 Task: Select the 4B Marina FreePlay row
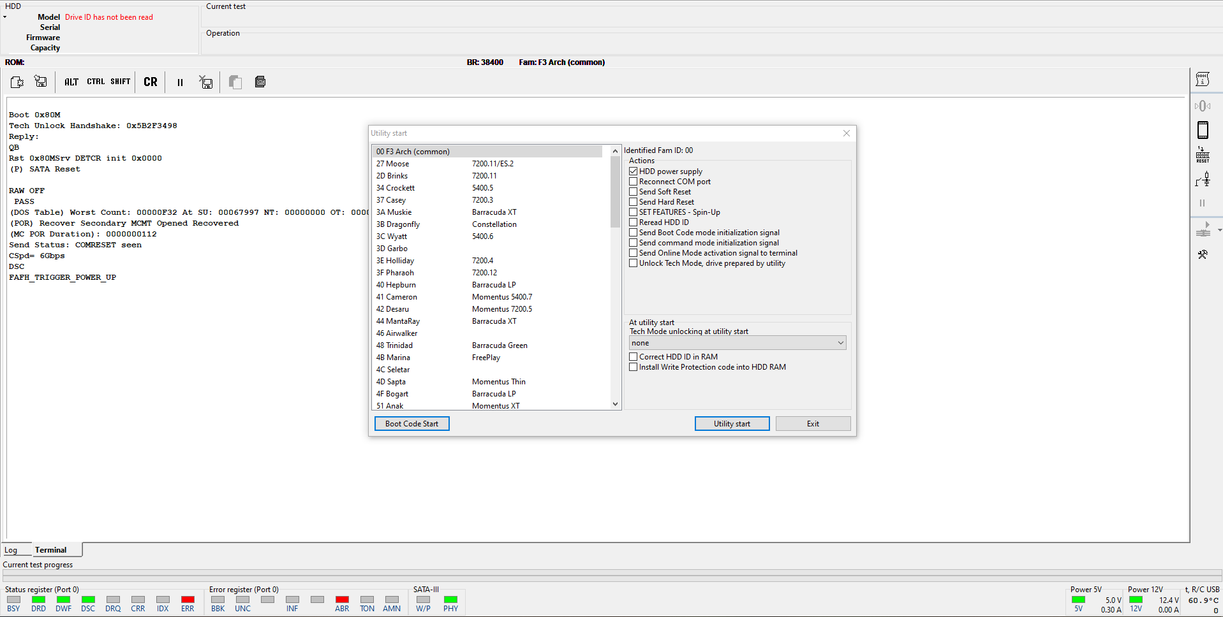point(487,358)
